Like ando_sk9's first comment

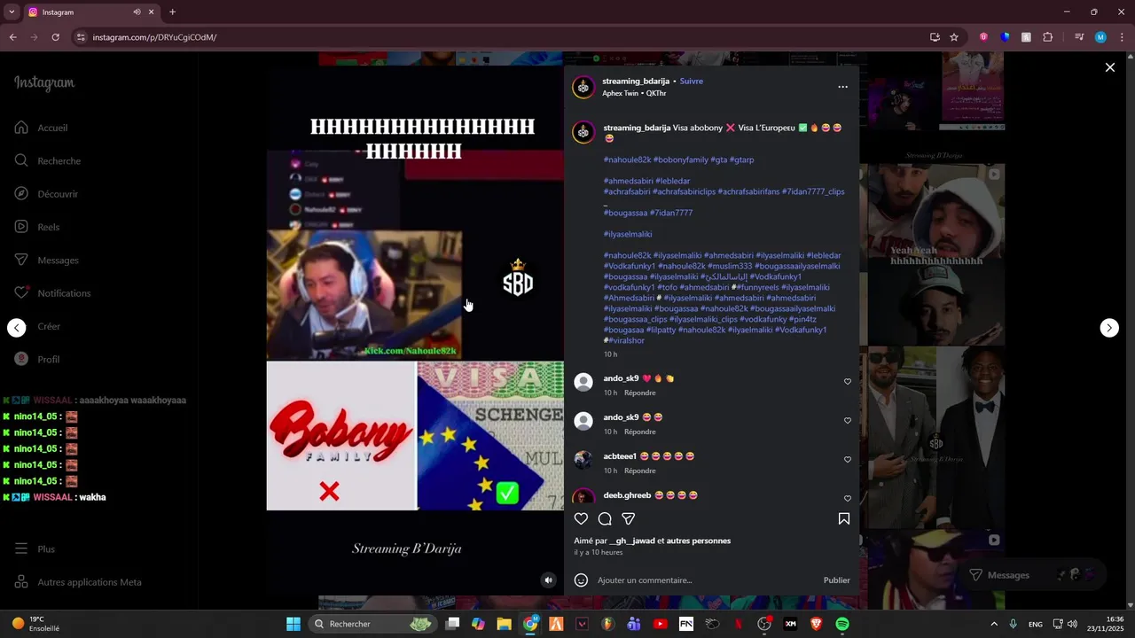coord(848,382)
